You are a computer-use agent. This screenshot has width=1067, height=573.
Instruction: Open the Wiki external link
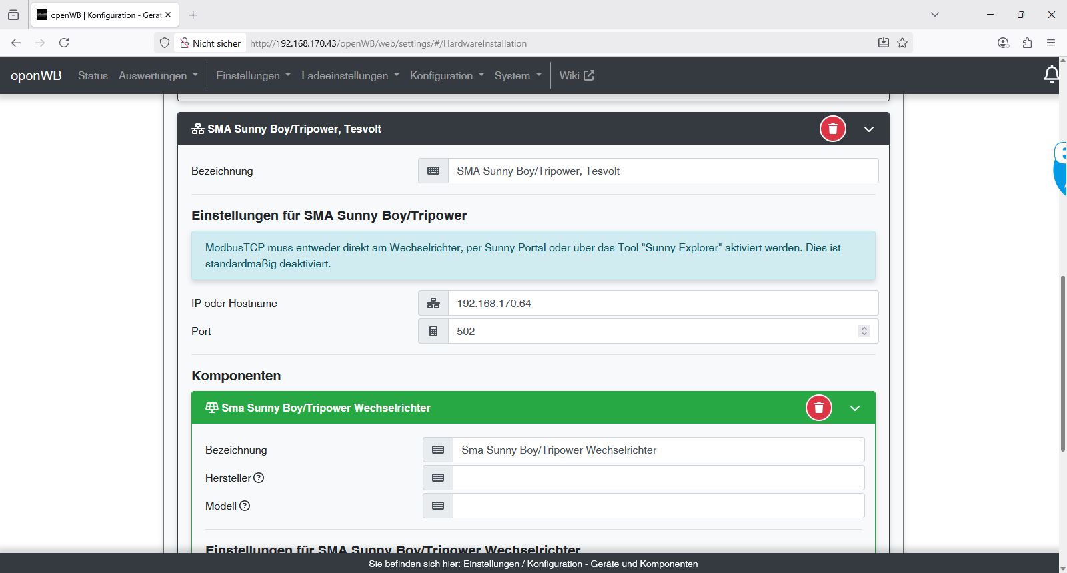(x=576, y=75)
